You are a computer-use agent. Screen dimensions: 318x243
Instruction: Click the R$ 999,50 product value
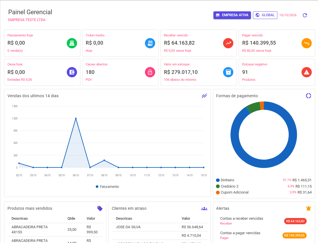92,230
